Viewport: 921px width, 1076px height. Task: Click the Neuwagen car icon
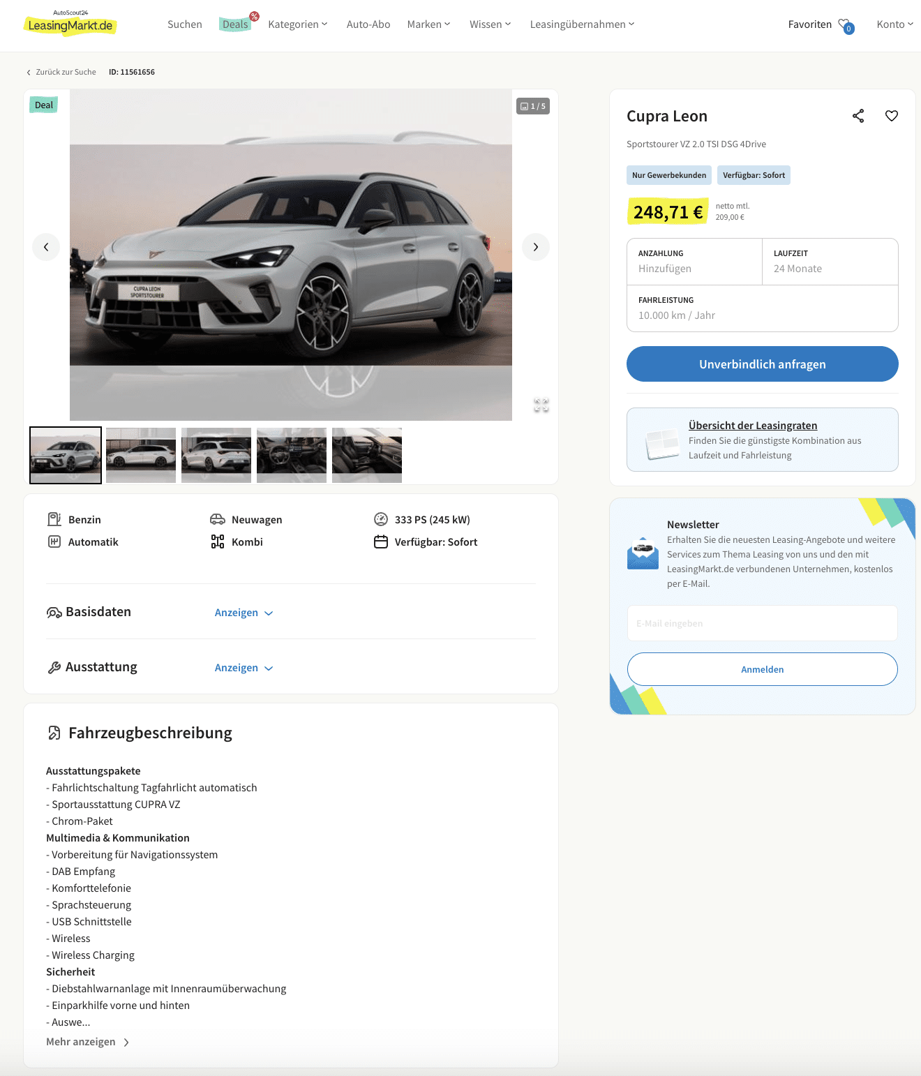[x=218, y=519]
